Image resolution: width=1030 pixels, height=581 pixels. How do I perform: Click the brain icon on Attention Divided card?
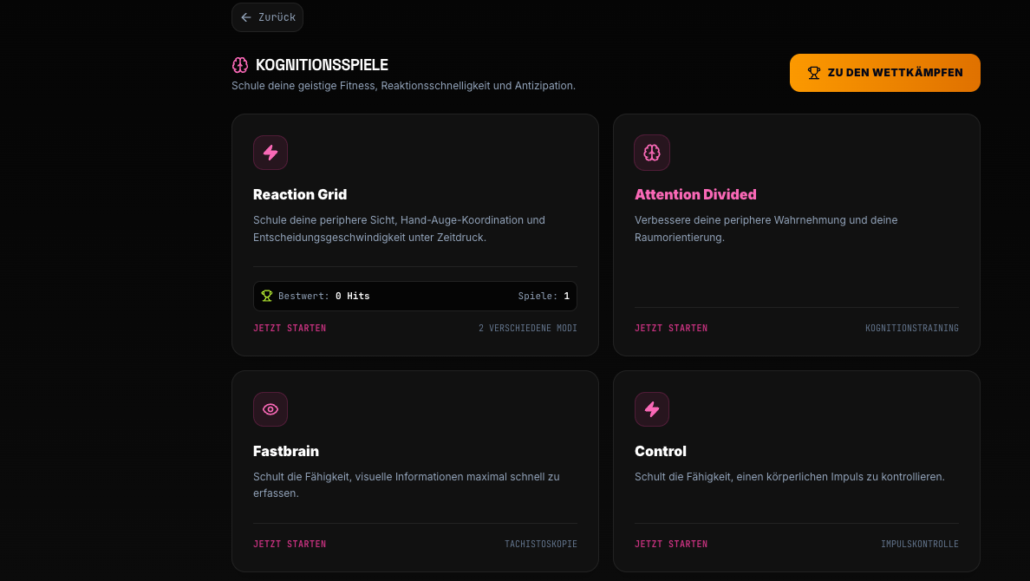(x=652, y=153)
